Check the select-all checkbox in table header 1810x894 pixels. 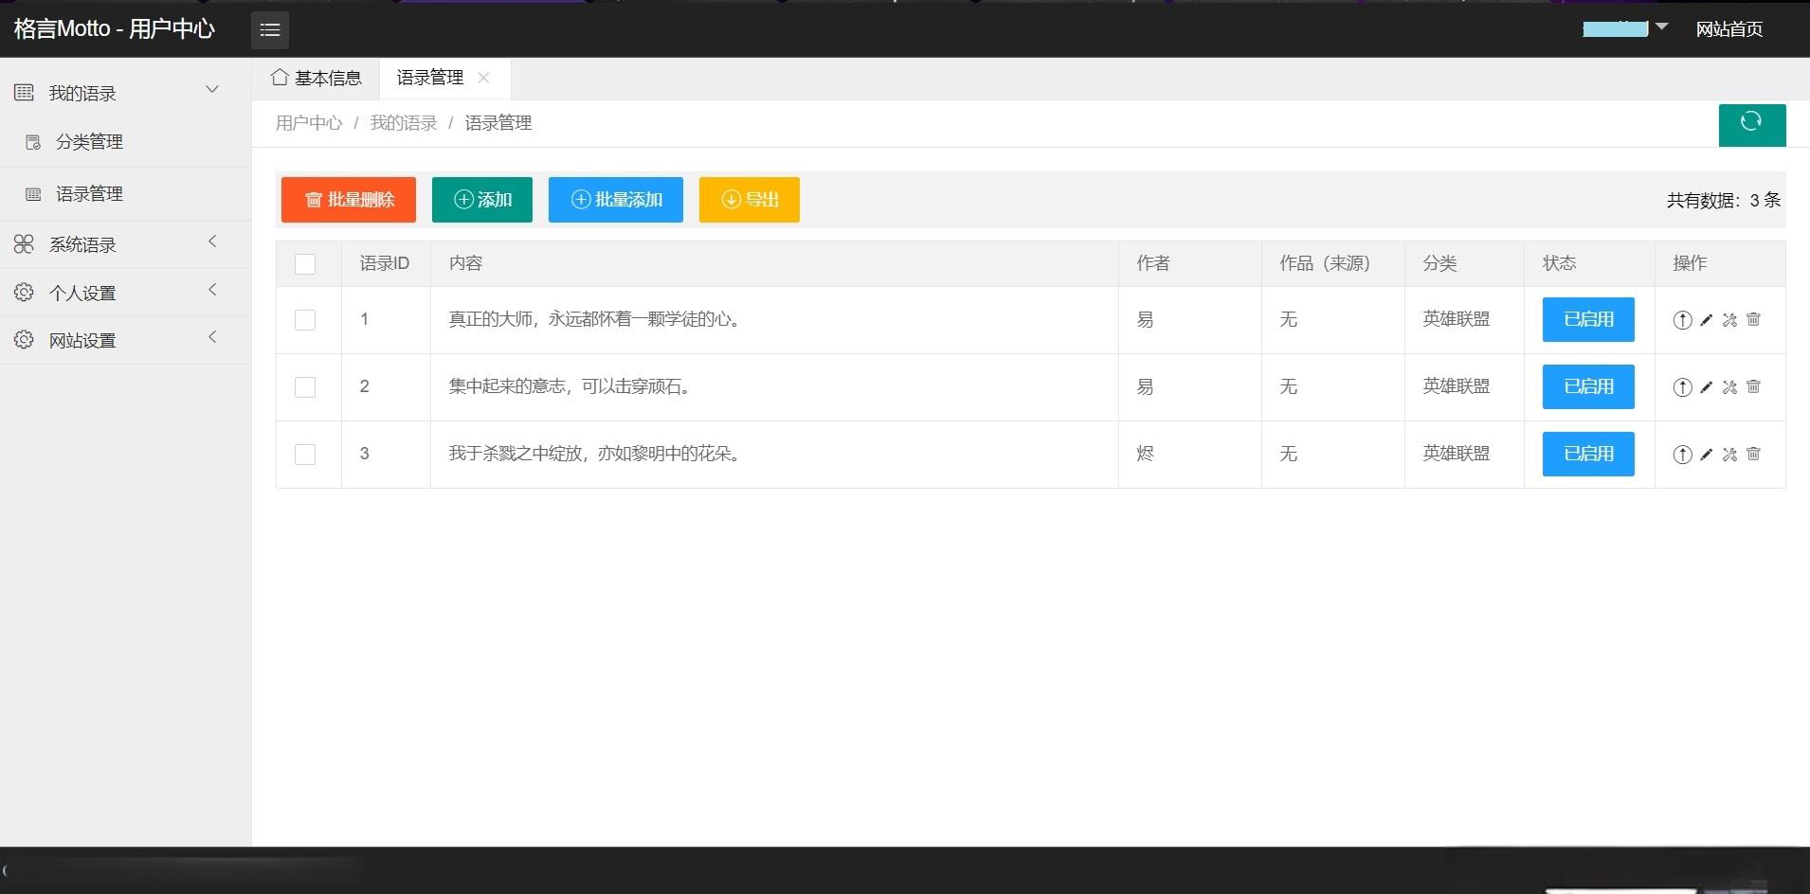click(x=305, y=264)
